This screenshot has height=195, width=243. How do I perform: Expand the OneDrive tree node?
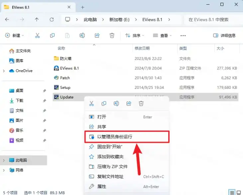[4, 71]
